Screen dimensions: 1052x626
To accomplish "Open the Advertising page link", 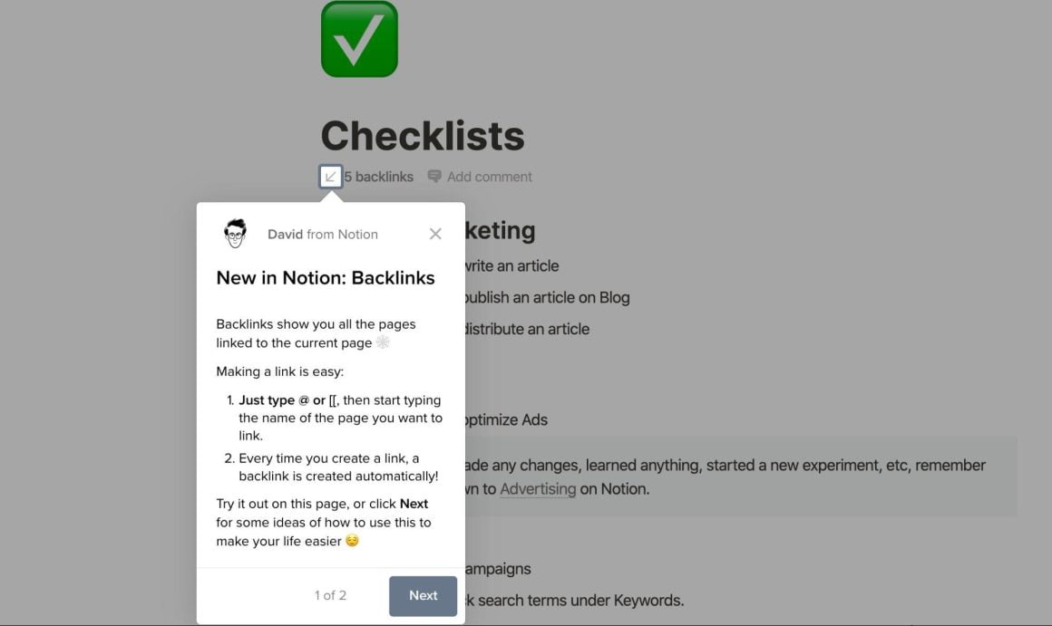I will click(538, 488).
